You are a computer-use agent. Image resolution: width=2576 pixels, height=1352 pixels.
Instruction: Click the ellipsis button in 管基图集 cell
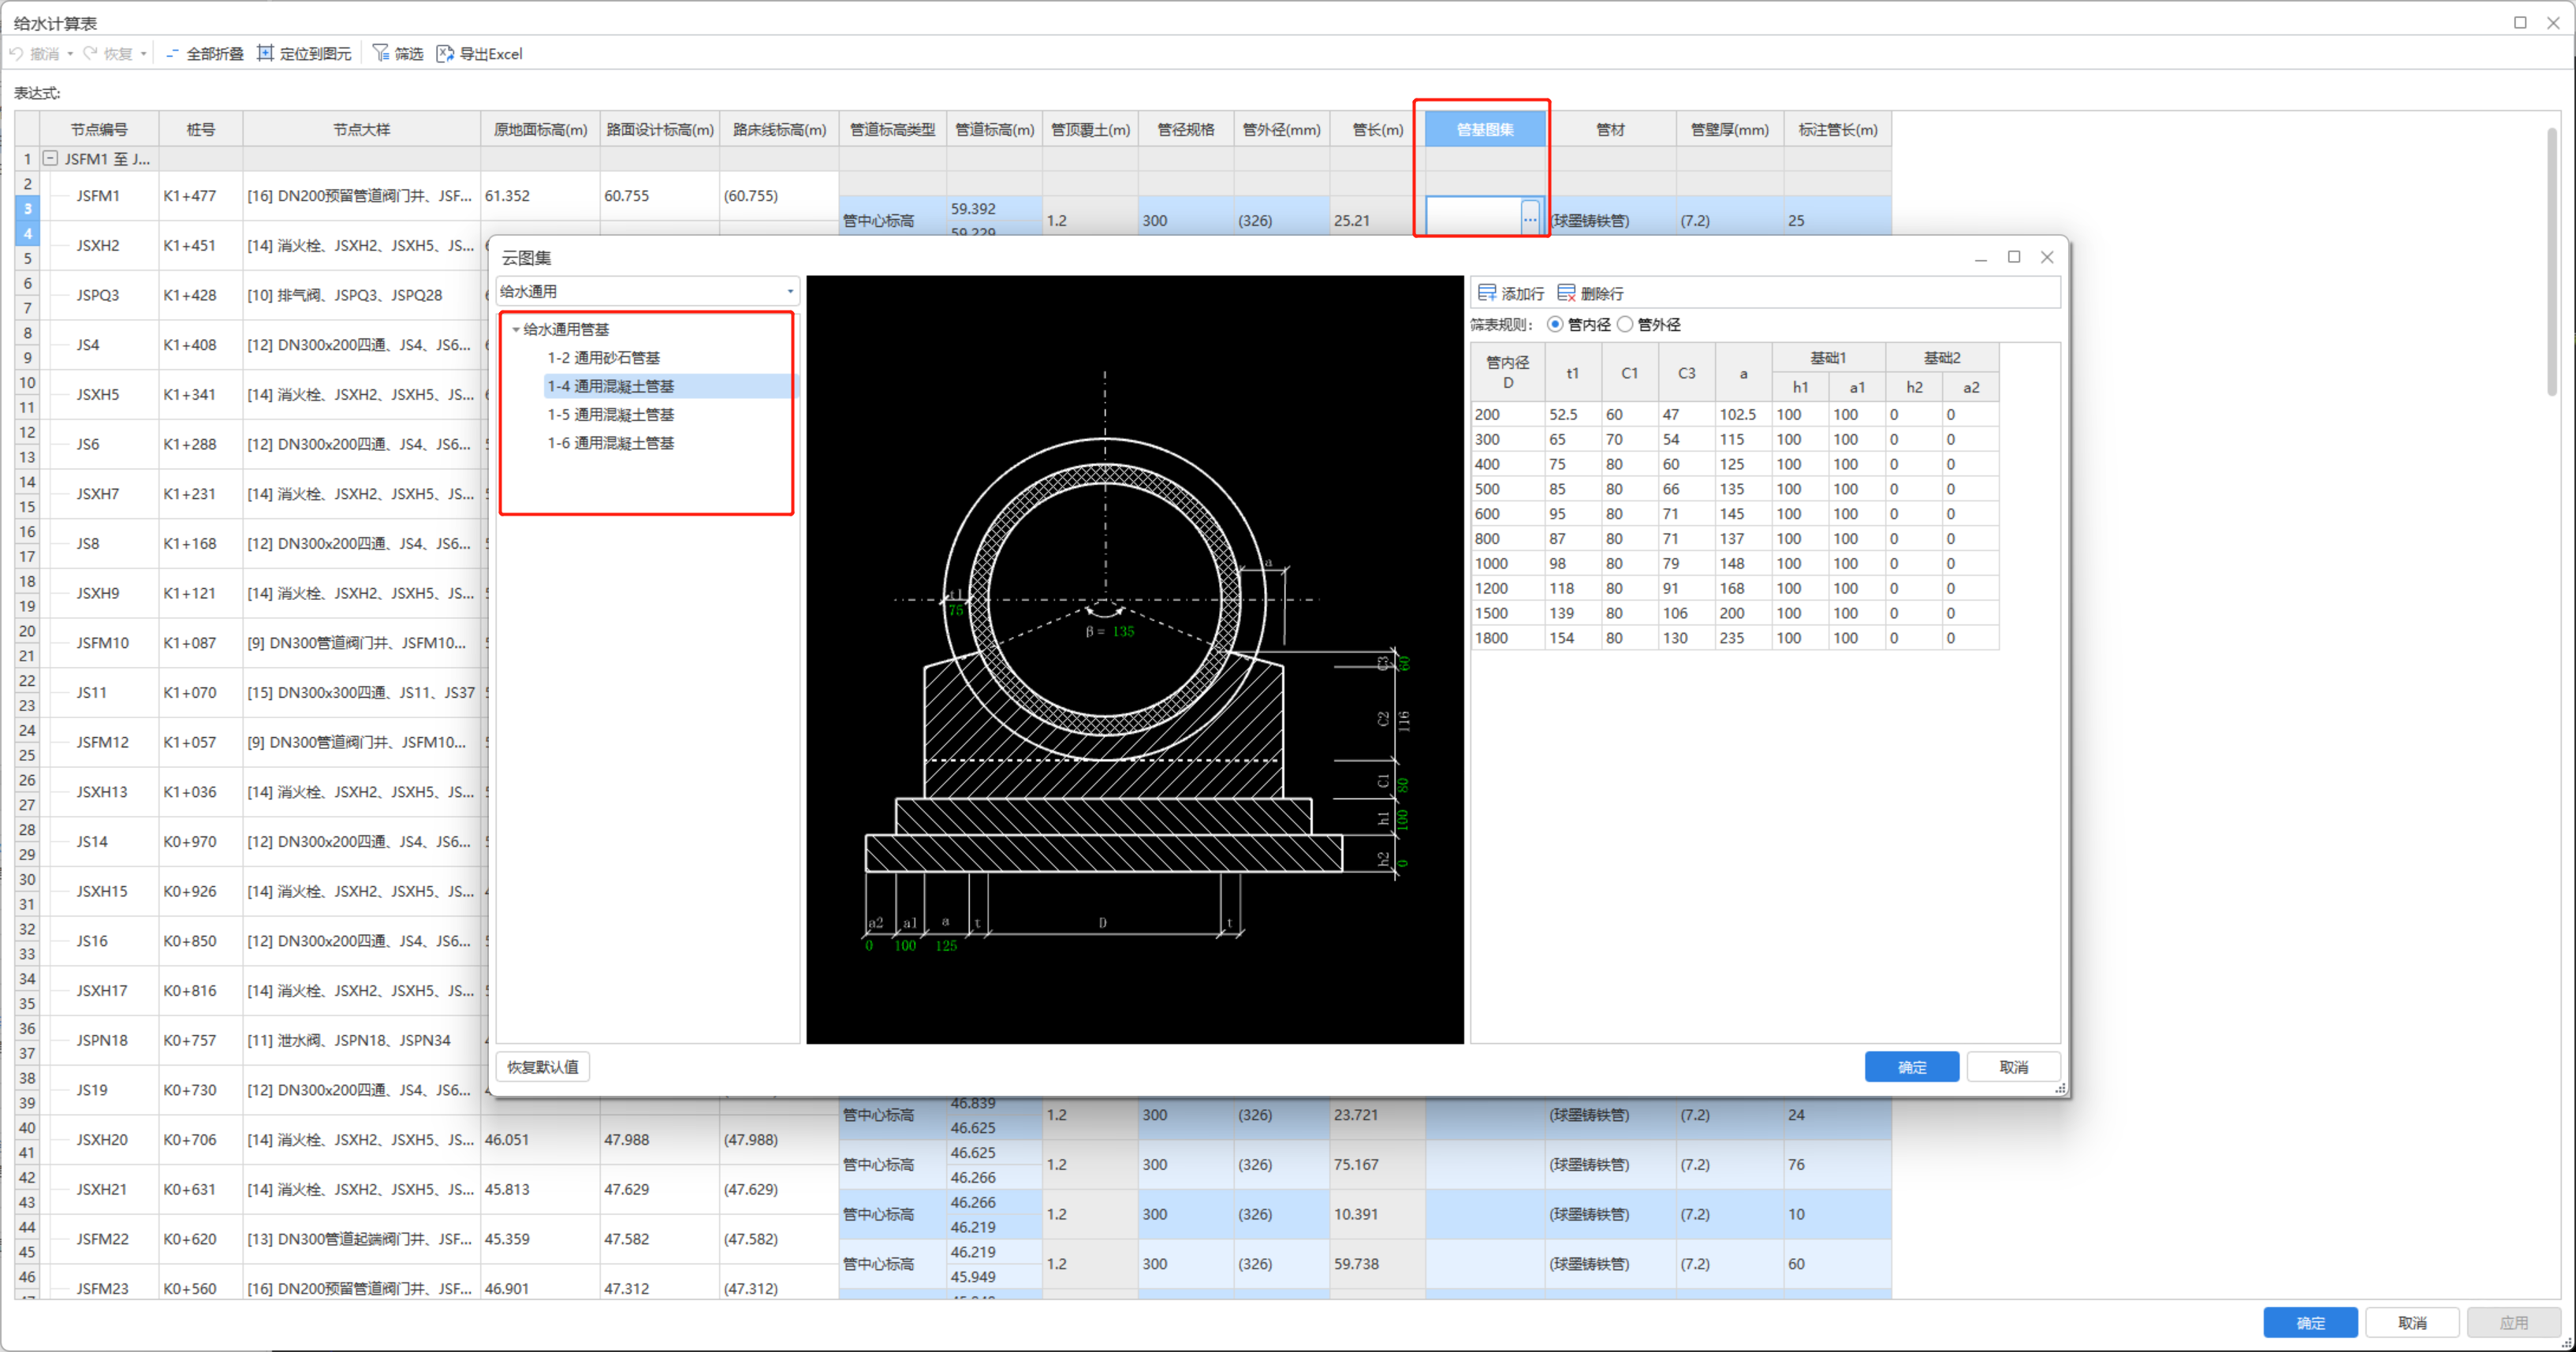coord(1529,218)
